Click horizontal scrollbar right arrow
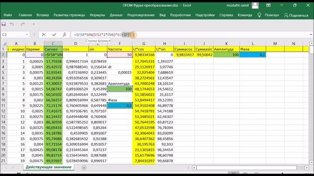Viewport: 314px width, 176px height. pyautogui.click(x=307, y=168)
